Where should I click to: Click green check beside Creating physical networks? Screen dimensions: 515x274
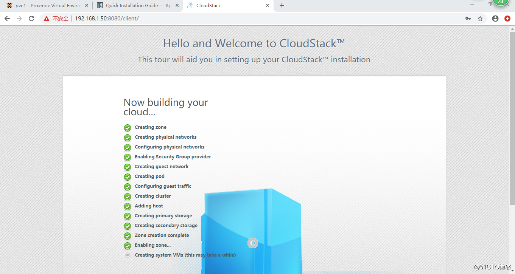tap(128, 138)
